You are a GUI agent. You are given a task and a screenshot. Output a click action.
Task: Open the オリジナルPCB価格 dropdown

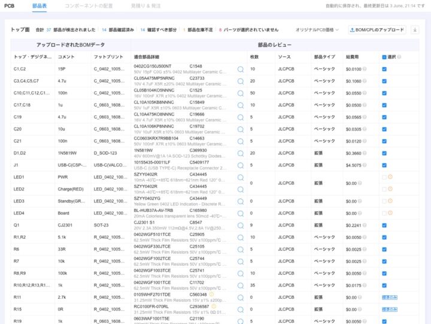click(317, 29)
